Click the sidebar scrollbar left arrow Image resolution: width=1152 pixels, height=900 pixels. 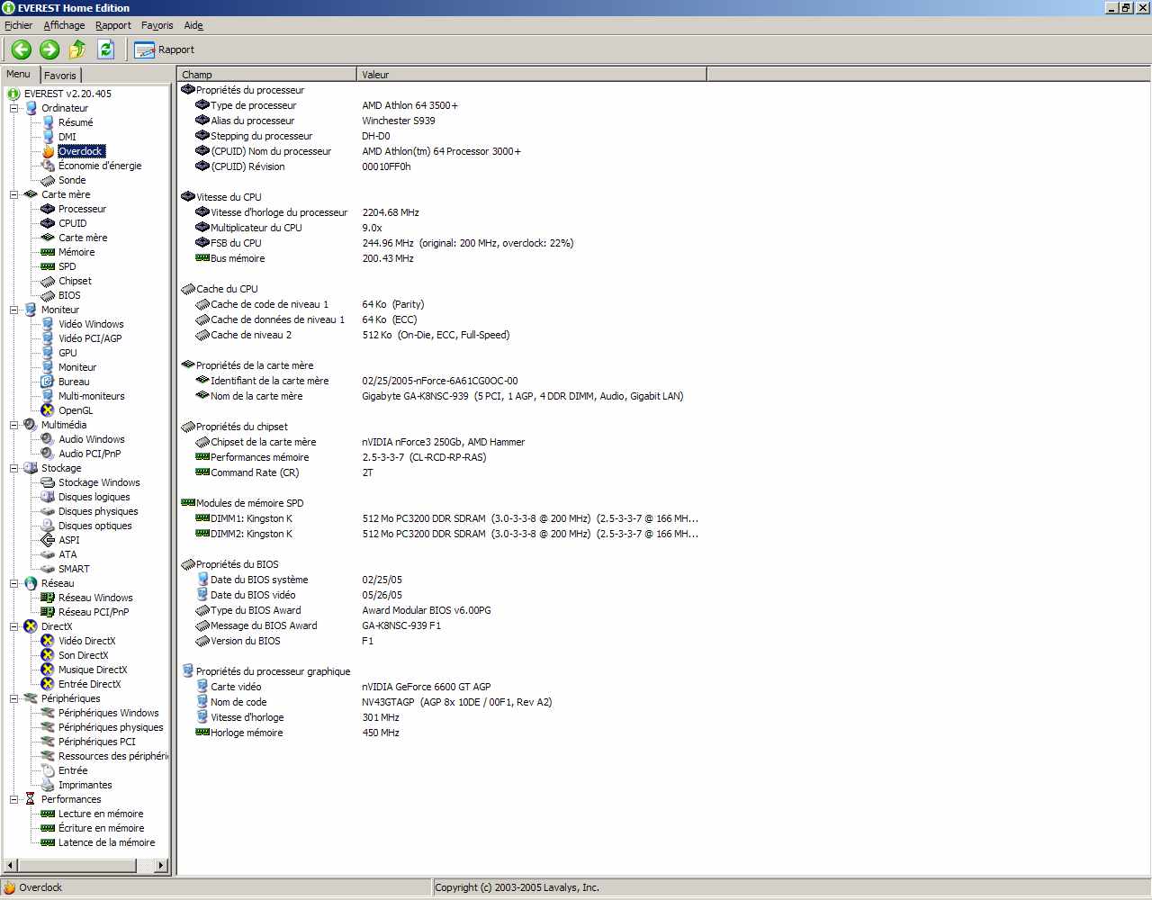point(9,866)
